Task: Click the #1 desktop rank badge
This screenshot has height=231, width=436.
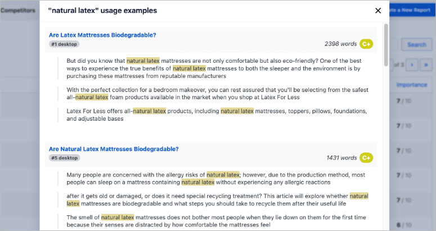Action: click(64, 44)
